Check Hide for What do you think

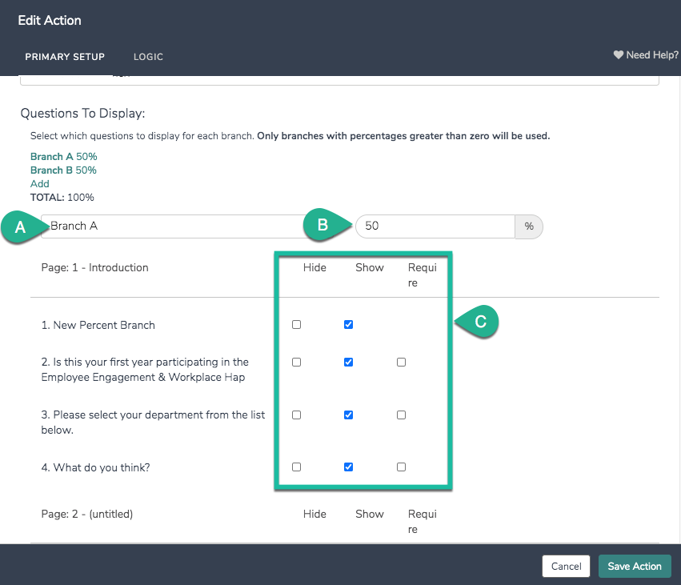coord(297,467)
